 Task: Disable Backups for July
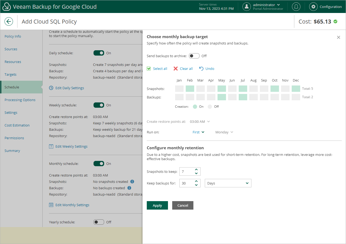click(x=243, y=97)
